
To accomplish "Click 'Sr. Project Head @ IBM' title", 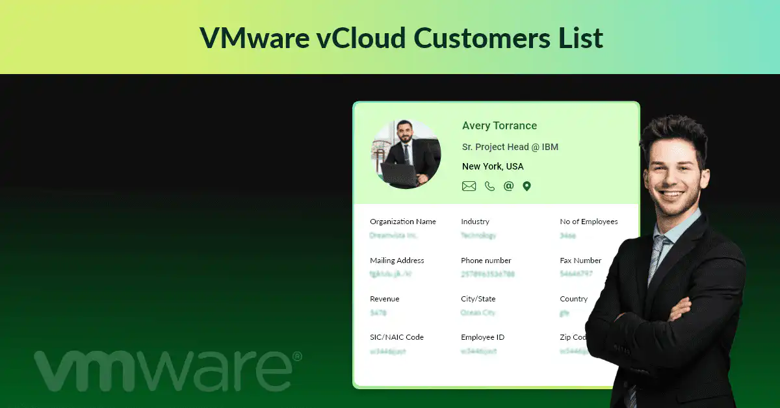I will [510, 147].
